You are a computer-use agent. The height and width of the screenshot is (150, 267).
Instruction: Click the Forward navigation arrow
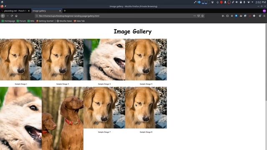coord(8,16)
